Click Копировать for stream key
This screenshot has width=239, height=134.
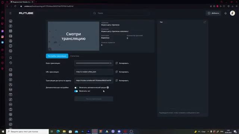pyautogui.click(x=124, y=63)
